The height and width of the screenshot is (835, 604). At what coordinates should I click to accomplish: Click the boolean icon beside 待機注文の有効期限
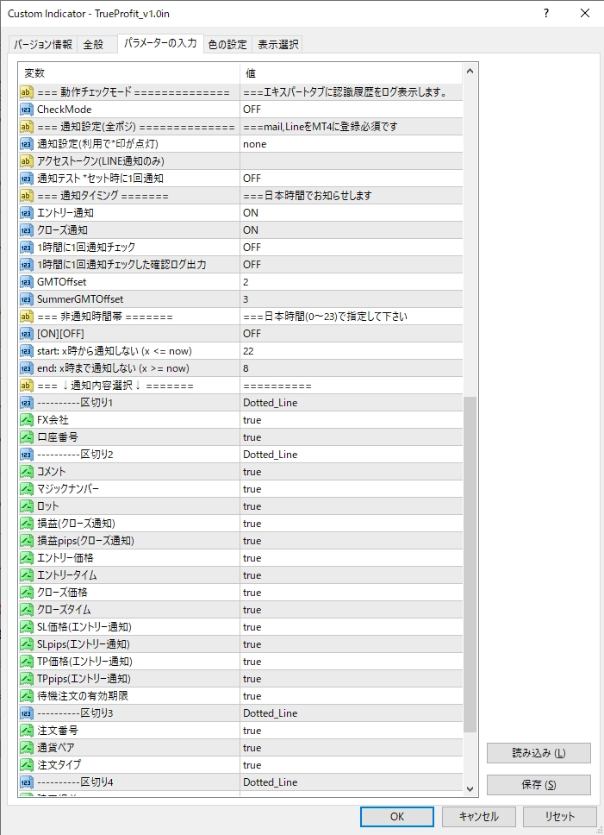click(x=27, y=696)
